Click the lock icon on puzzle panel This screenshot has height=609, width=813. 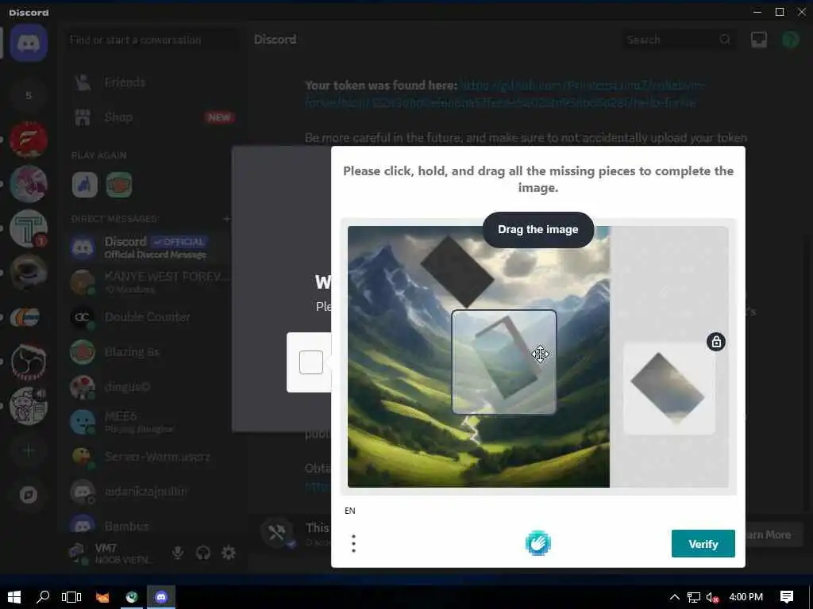[716, 342]
